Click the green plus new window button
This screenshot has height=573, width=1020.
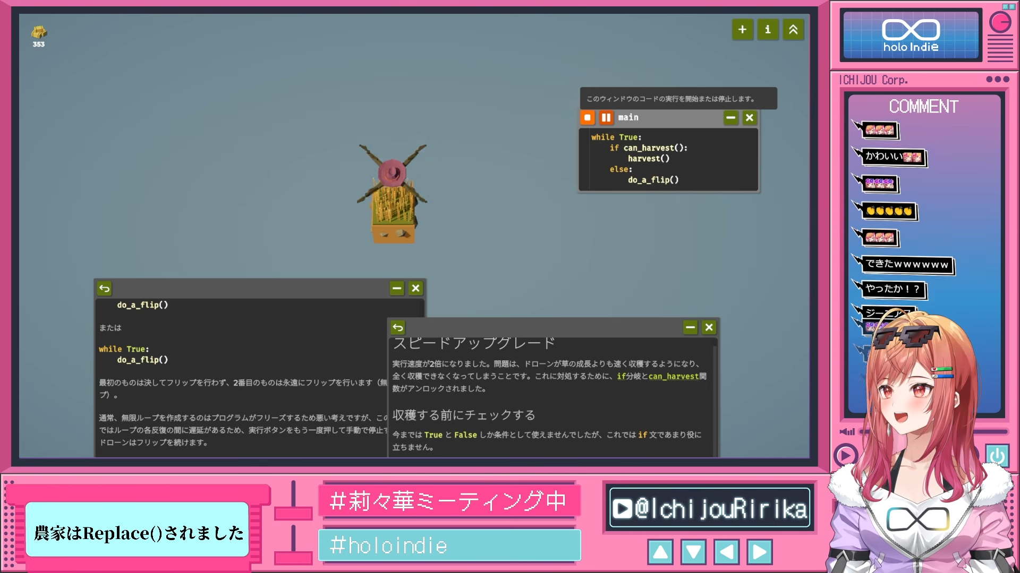tap(742, 30)
